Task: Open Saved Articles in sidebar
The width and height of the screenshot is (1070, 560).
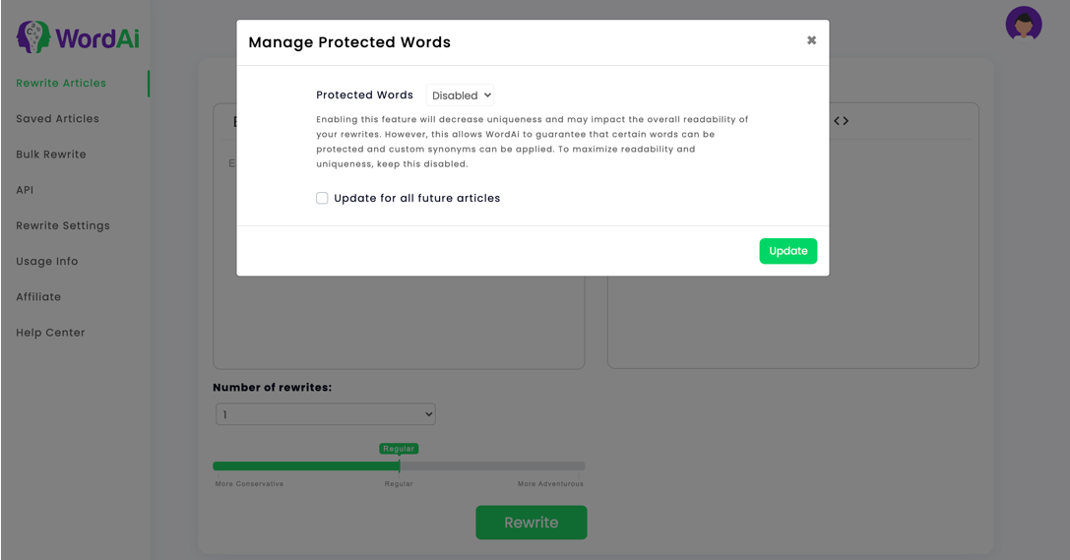Action: [57, 119]
